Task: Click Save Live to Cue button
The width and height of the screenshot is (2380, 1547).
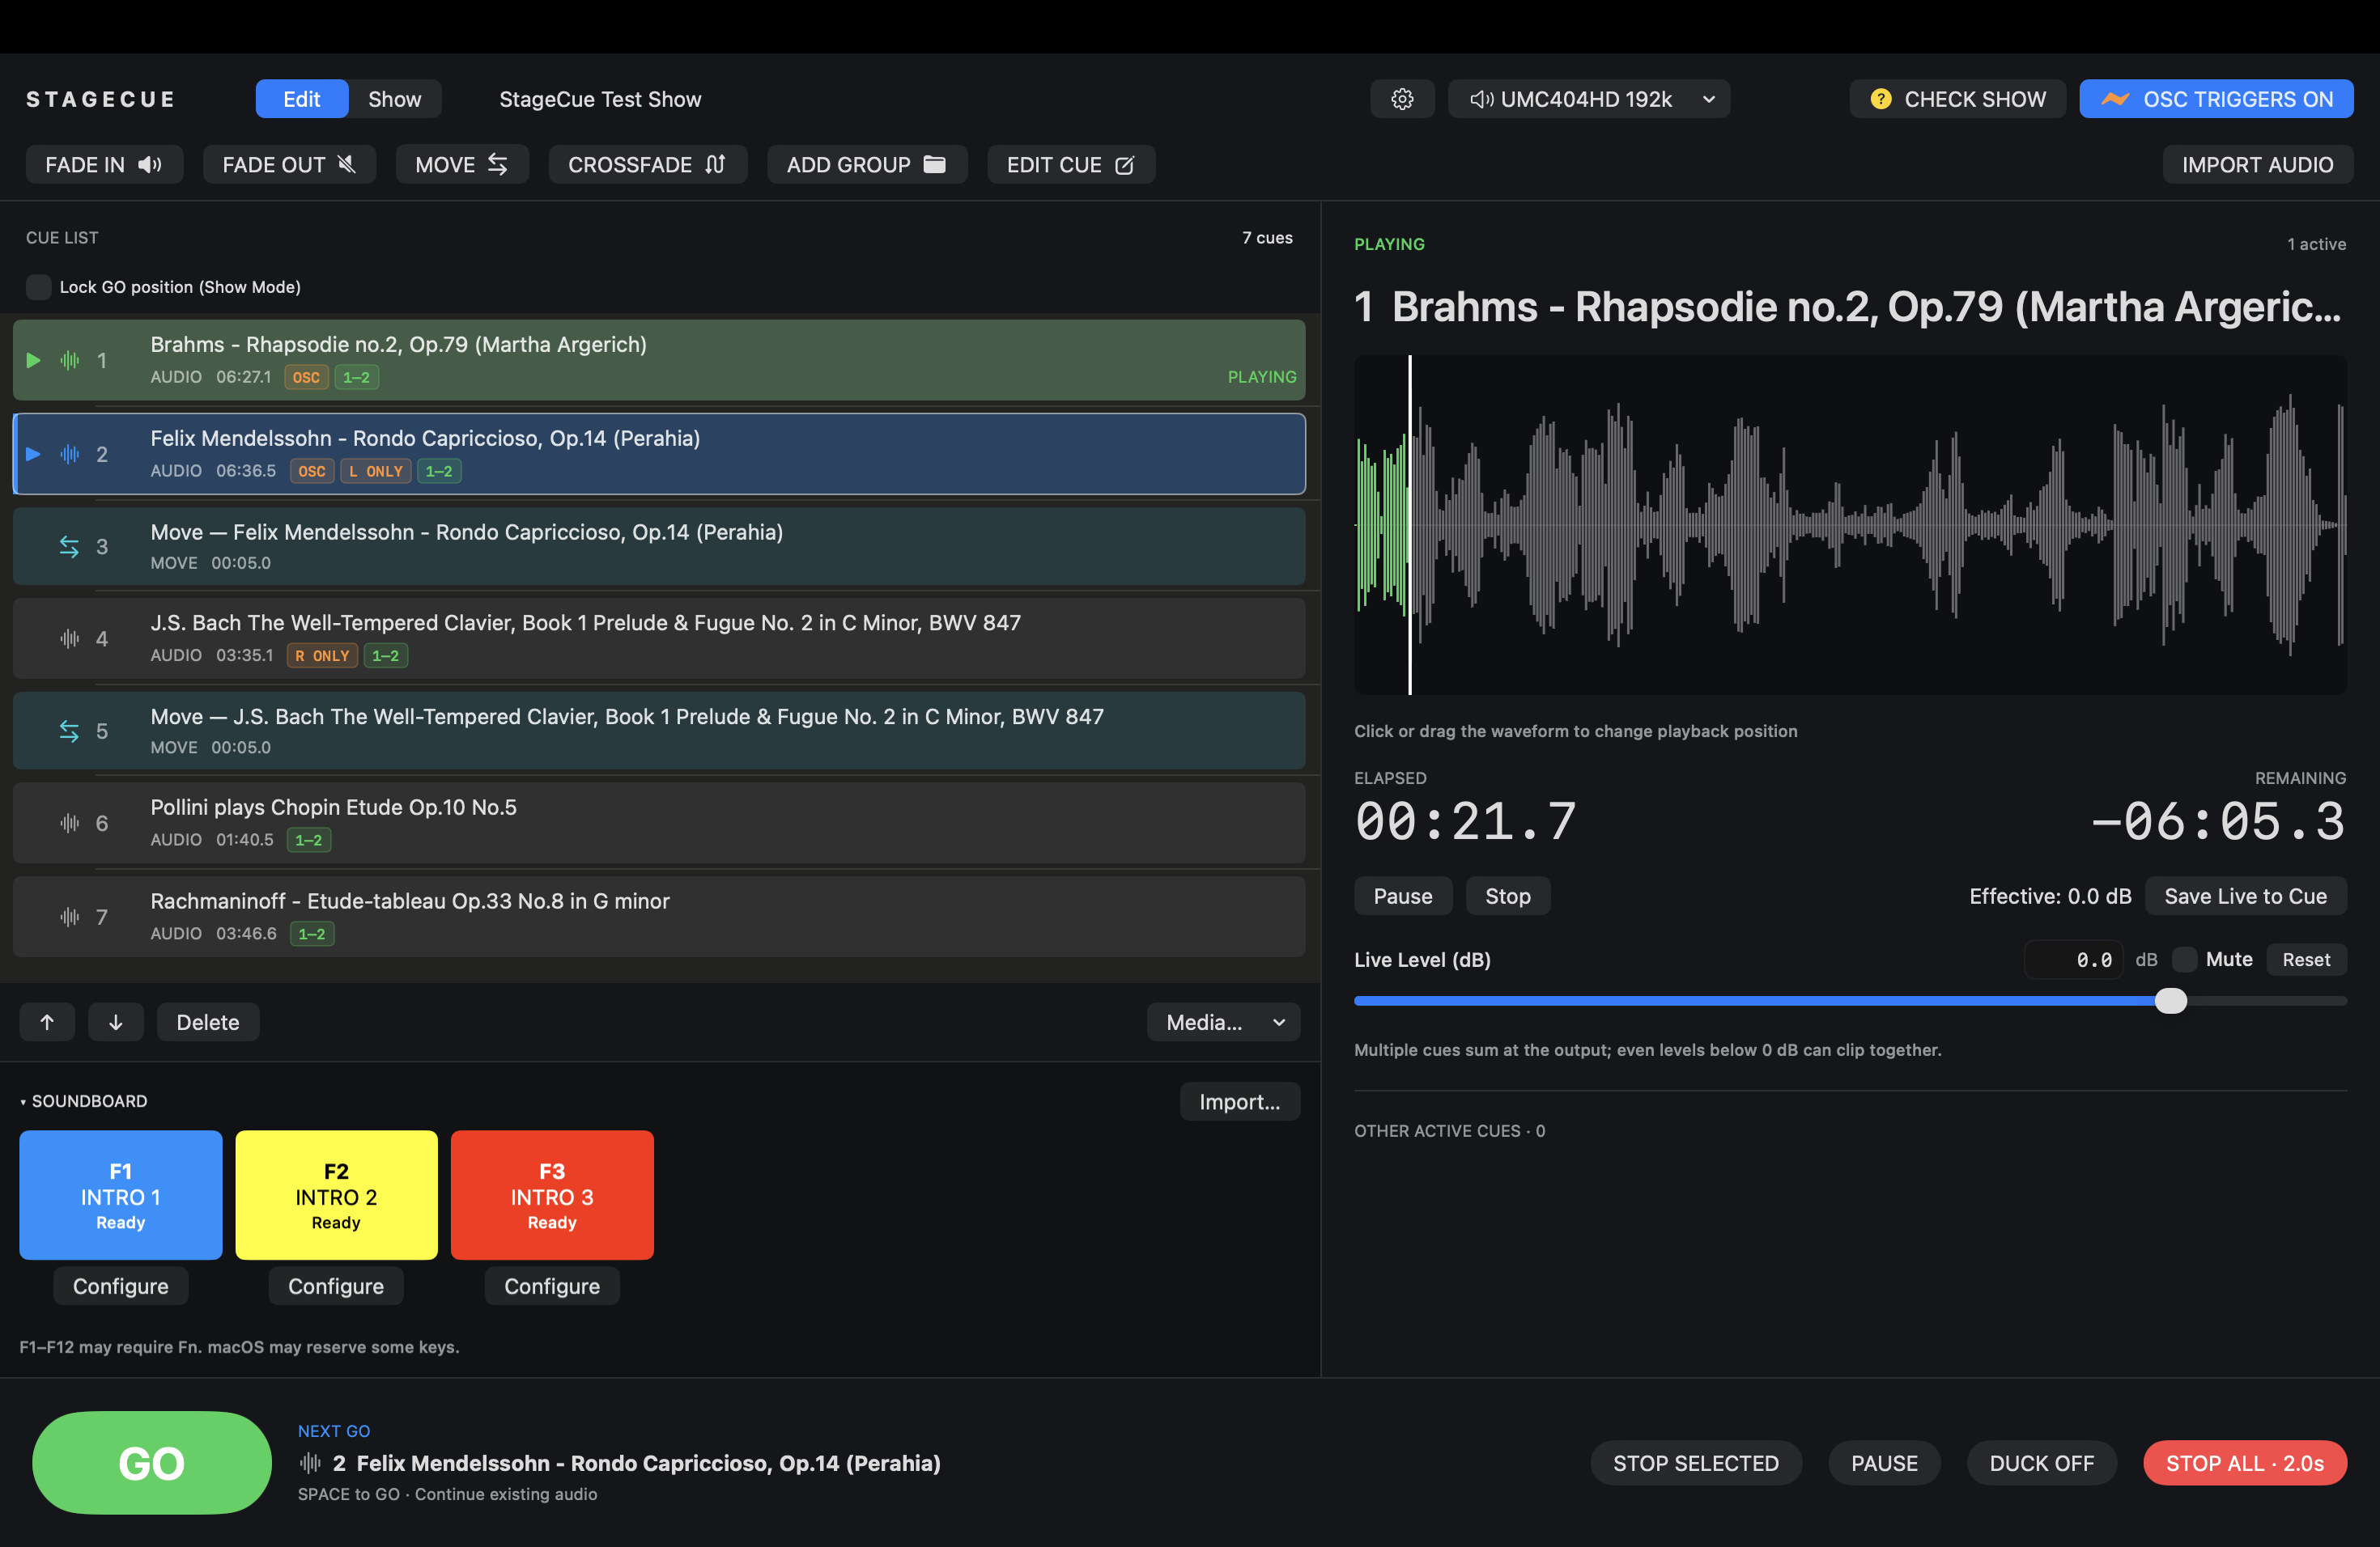Action: 2246,896
